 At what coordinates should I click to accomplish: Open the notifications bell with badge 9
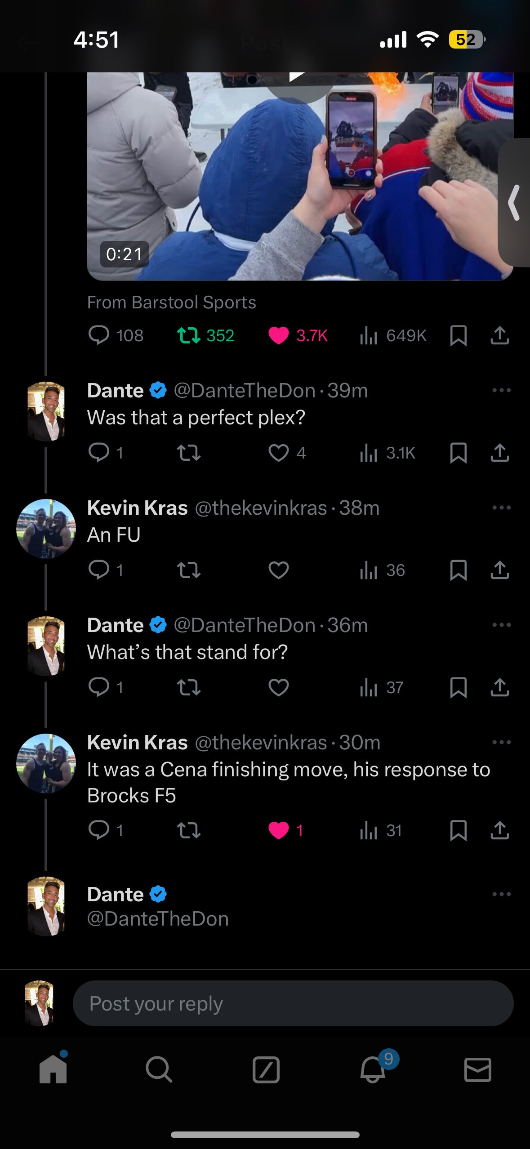373,1069
